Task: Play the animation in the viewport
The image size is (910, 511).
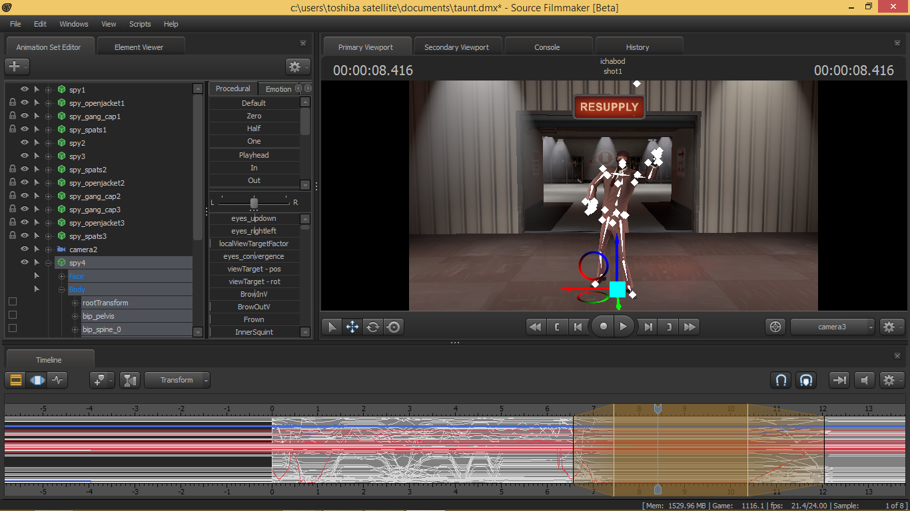Action: pyautogui.click(x=623, y=327)
